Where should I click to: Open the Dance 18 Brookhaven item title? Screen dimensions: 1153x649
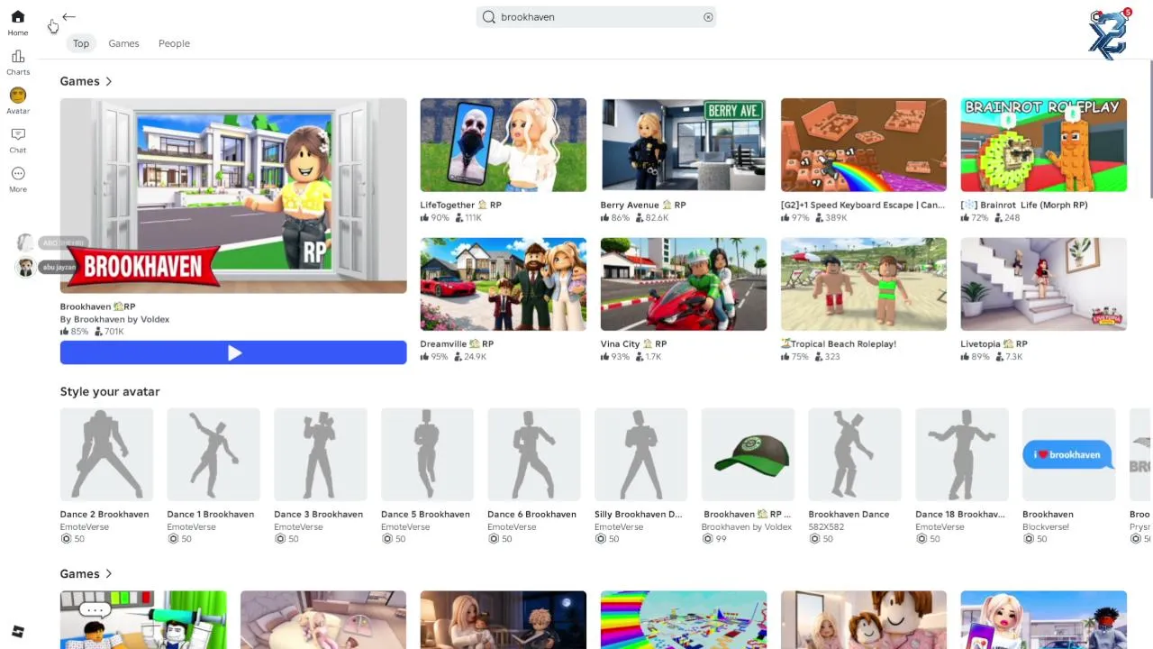pyautogui.click(x=959, y=514)
